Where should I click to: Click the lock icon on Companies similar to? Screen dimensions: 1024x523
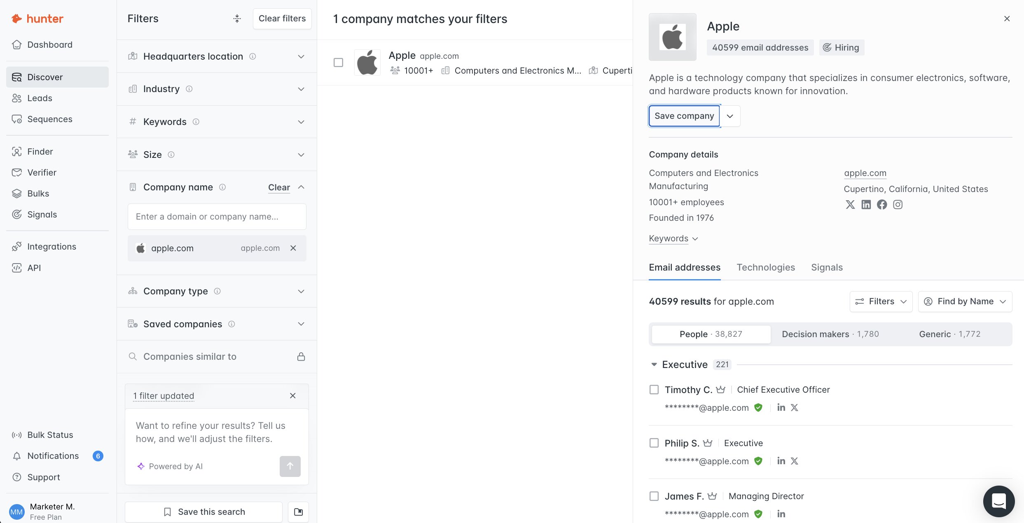pyautogui.click(x=301, y=356)
